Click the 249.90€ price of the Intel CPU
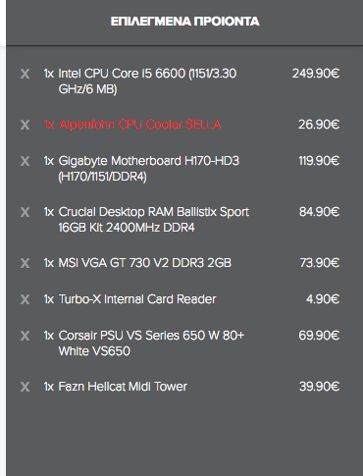The width and height of the screenshot is (363, 476). tap(316, 74)
